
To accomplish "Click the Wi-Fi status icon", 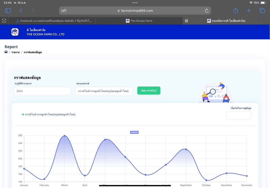I will pyautogui.click(x=251, y=3).
